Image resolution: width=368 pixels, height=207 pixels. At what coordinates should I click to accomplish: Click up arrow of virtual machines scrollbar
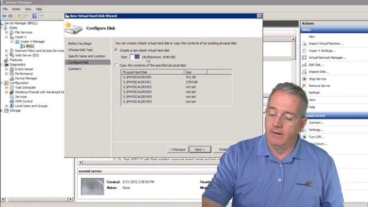(293, 40)
